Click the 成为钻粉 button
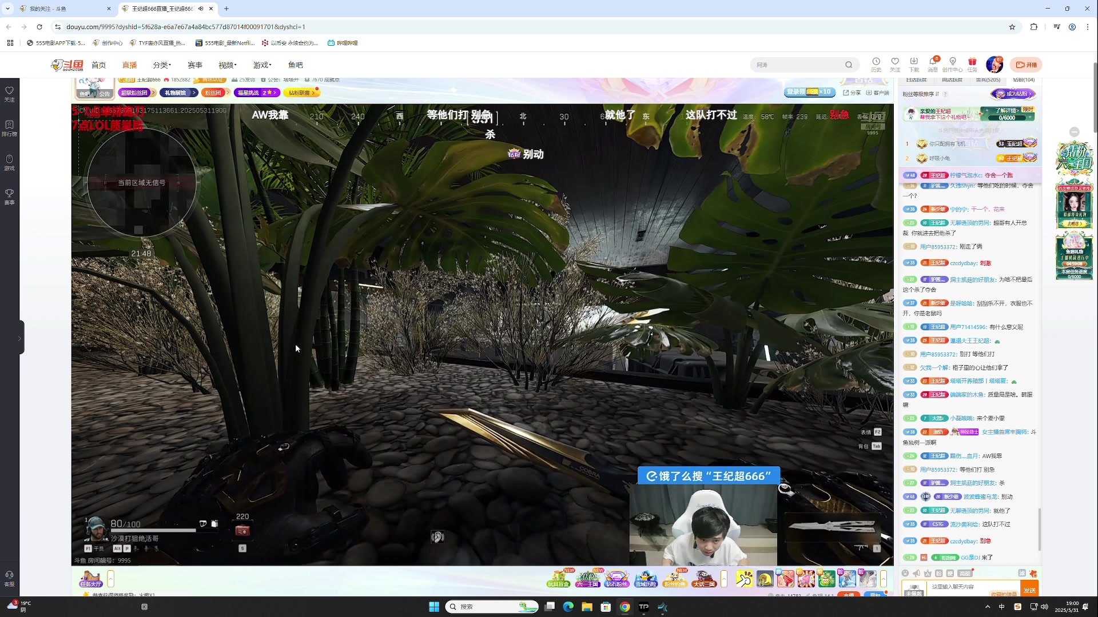 click(x=1013, y=94)
